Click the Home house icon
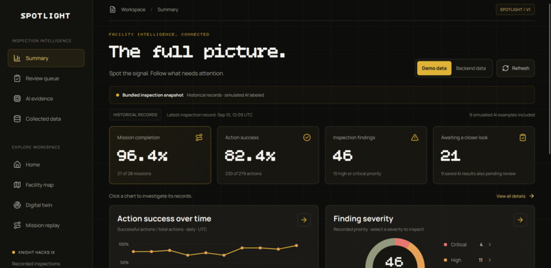This screenshot has height=268, width=551. pyautogui.click(x=17, y=164)
